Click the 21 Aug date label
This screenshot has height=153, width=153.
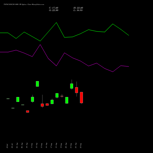tap(71, 146)
